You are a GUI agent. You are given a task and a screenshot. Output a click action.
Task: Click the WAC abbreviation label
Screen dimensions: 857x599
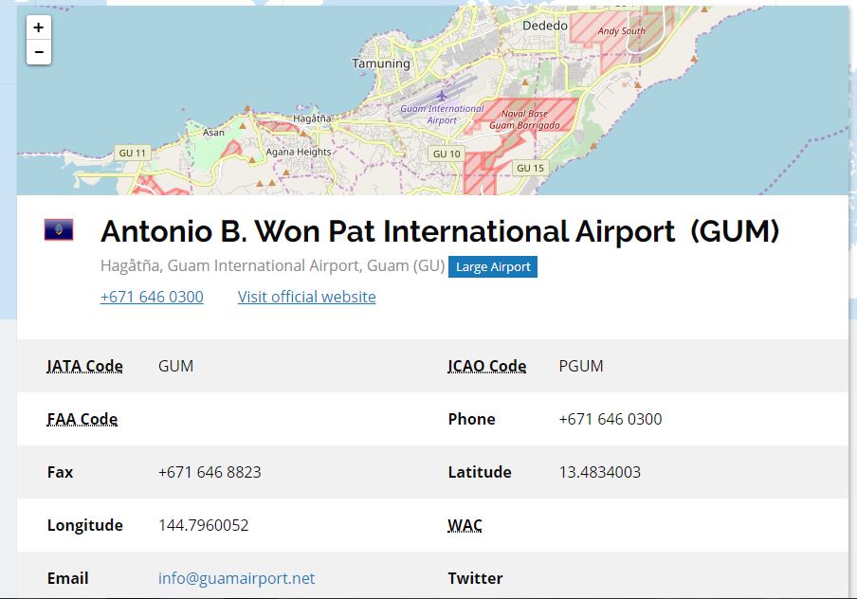[x=465, y=525]
